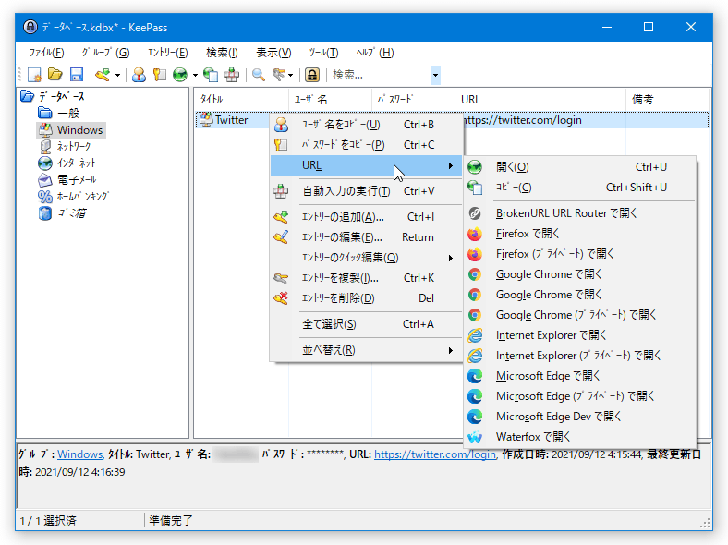
Task: Open the Open URL toolbar dropdown arrow
Action: click(x=195, y=75)
